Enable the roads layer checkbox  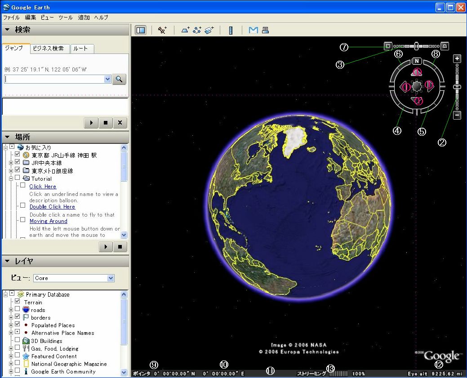point(17,309)
